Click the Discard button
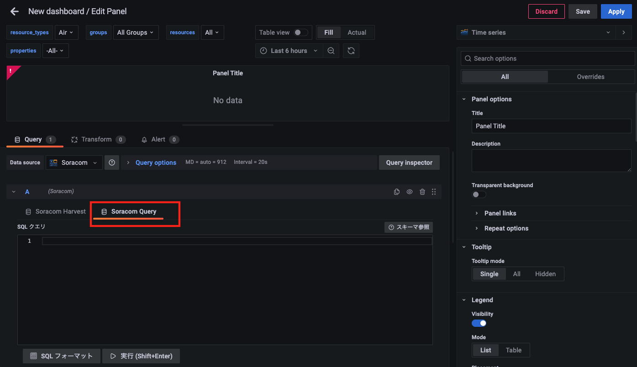The height and width of the screenshot is (367, 637). [546, 11]
